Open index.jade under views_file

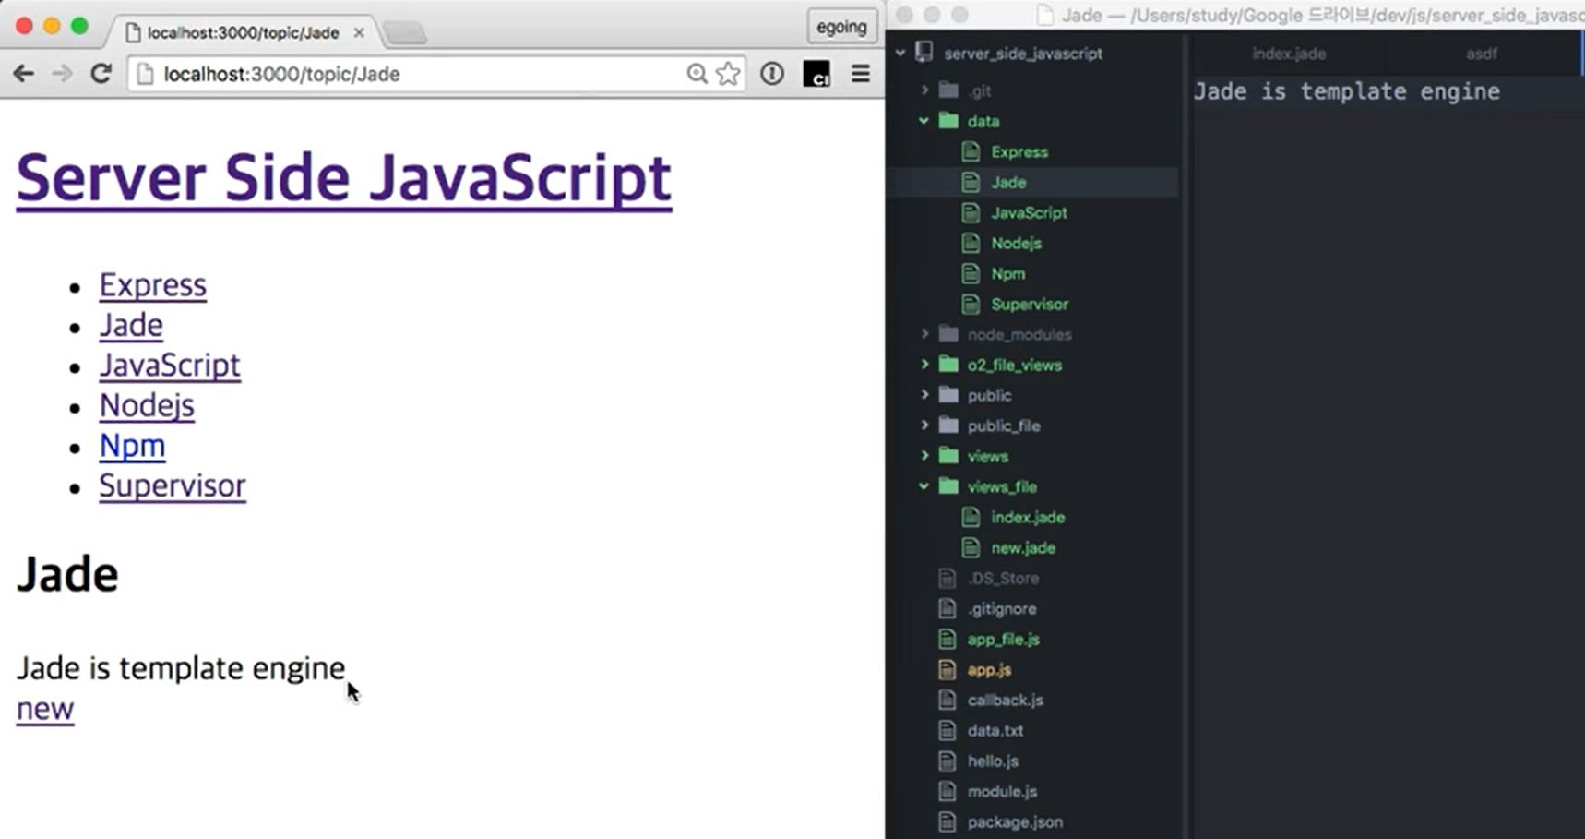pos(1028,517)
